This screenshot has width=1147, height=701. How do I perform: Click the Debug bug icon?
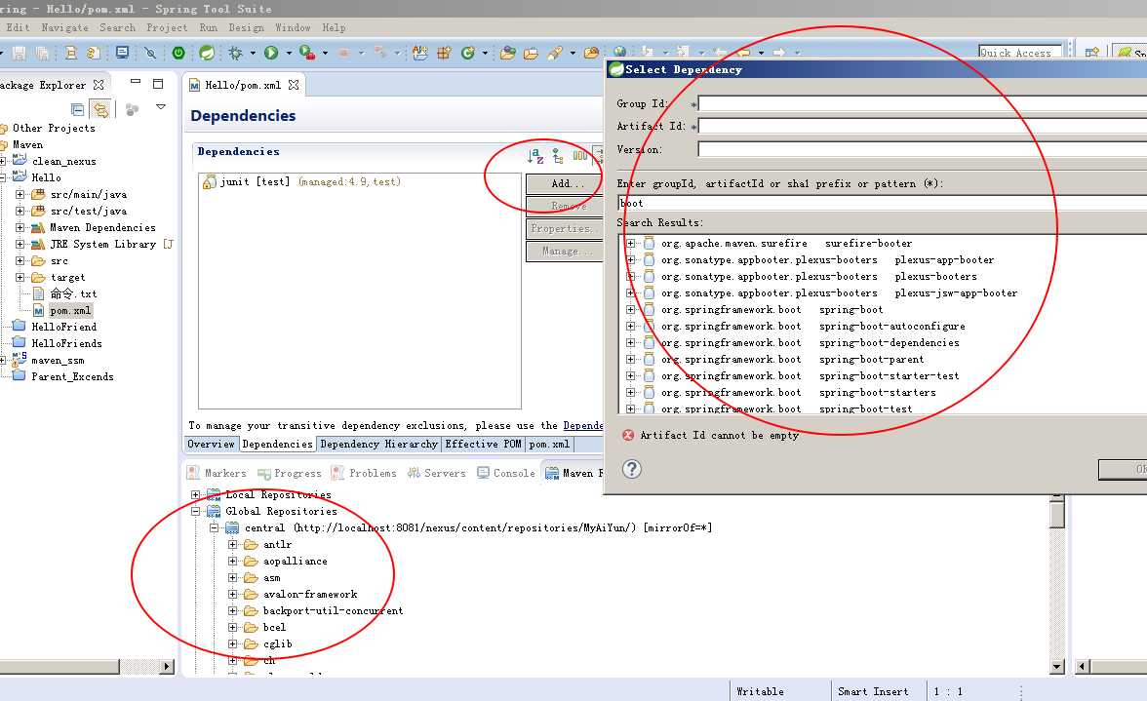click(x=236, y=53)
